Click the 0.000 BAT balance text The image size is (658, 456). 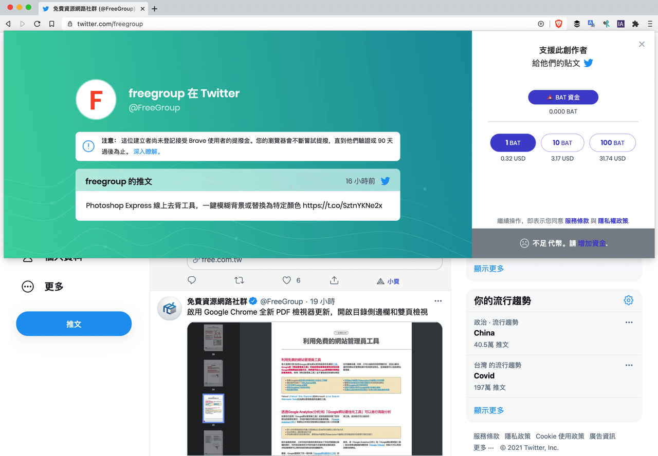tap(563, 111)
